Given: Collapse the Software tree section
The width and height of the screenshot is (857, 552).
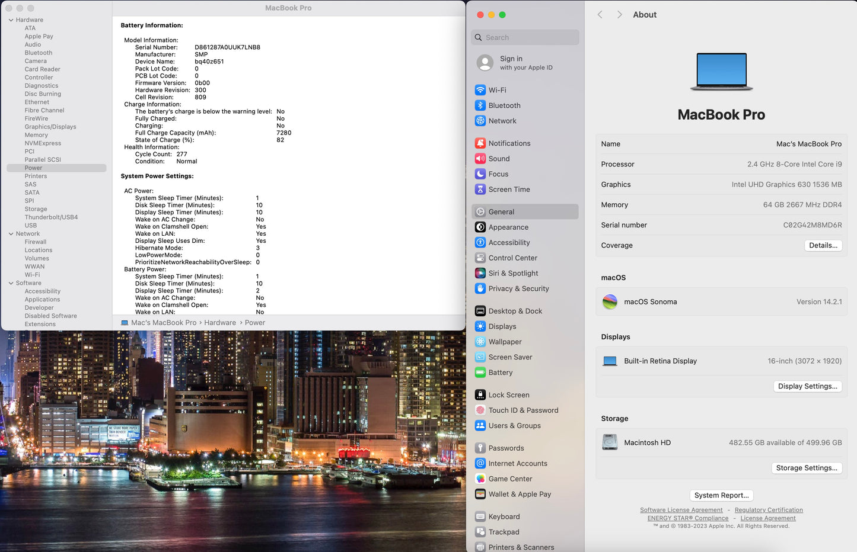Looking at the screenshot, I should (11, 283).
